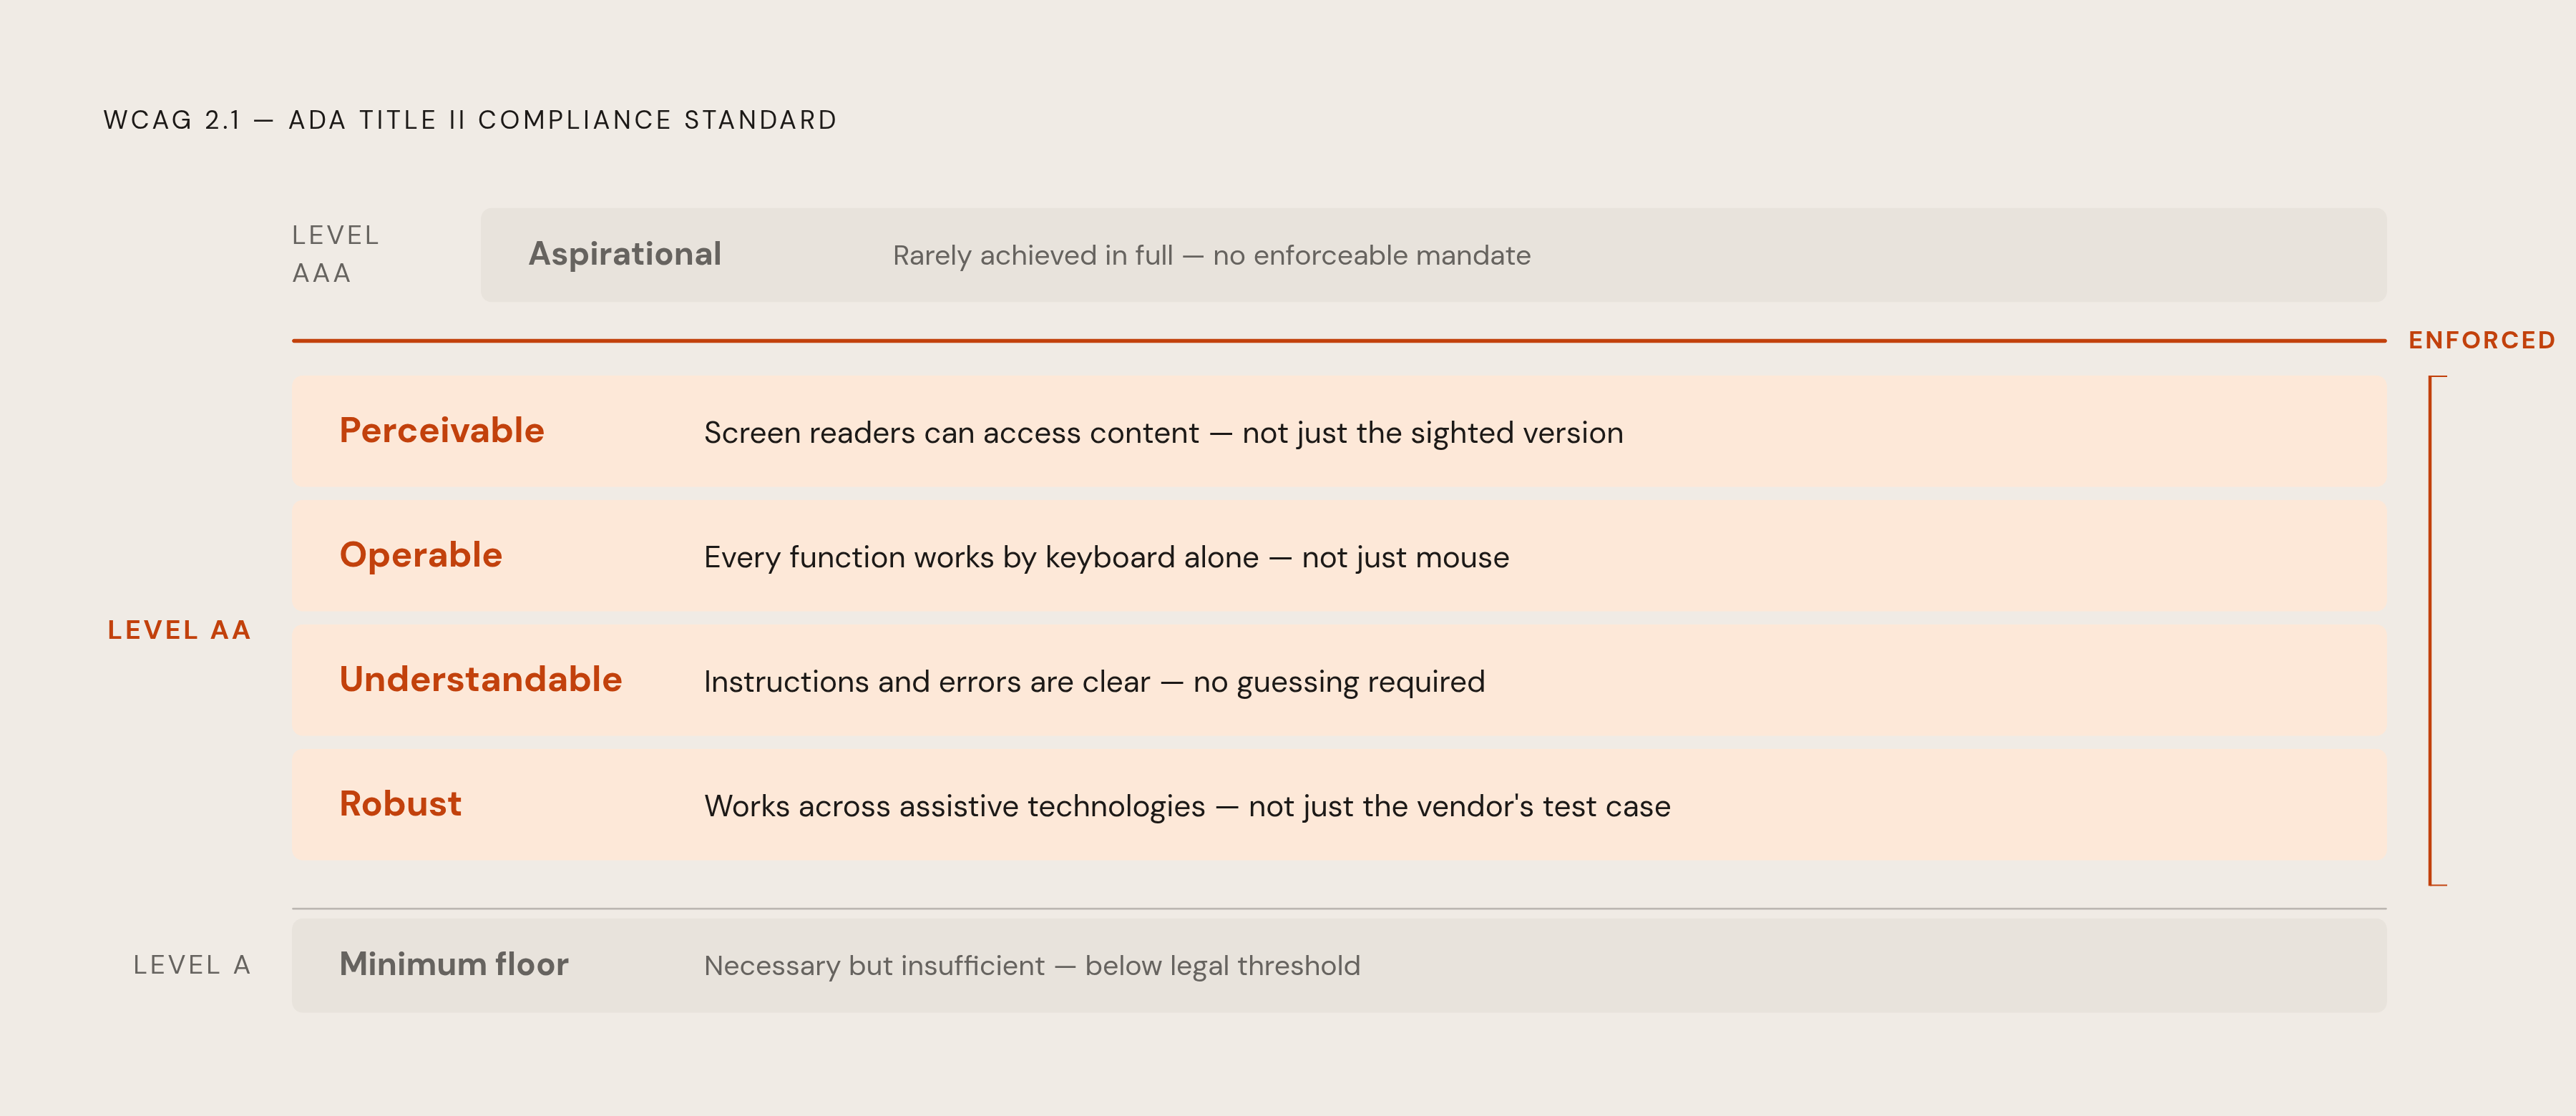Click the orange bracket beside AA rows

2437,630
